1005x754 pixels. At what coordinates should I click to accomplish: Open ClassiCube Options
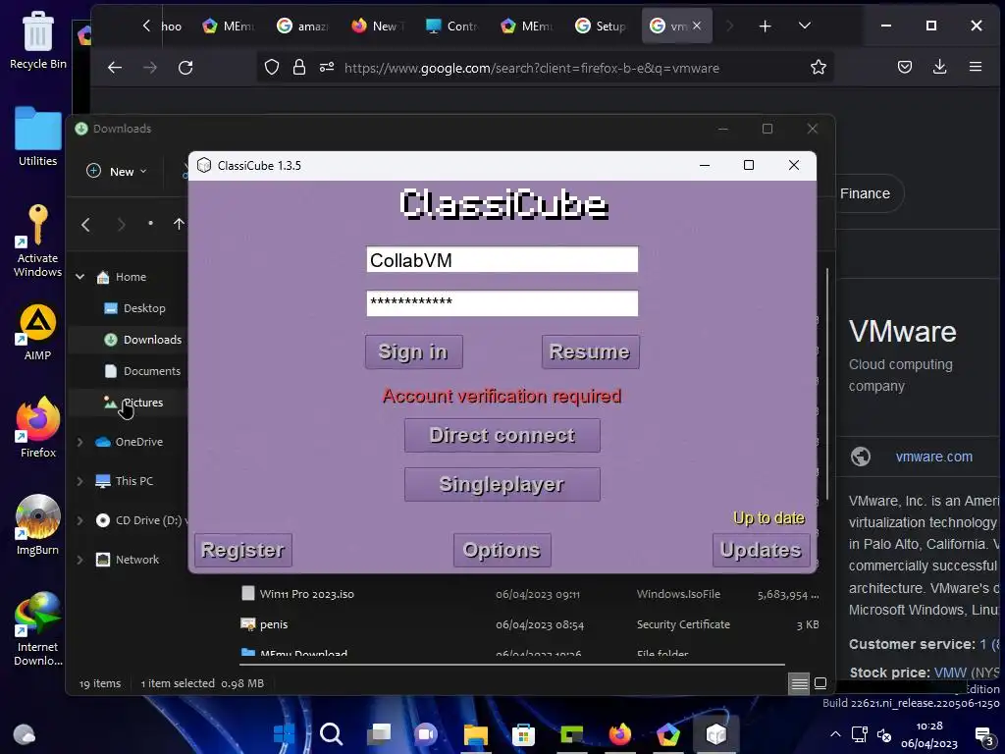pyautogui.click(x=502, y=550)
